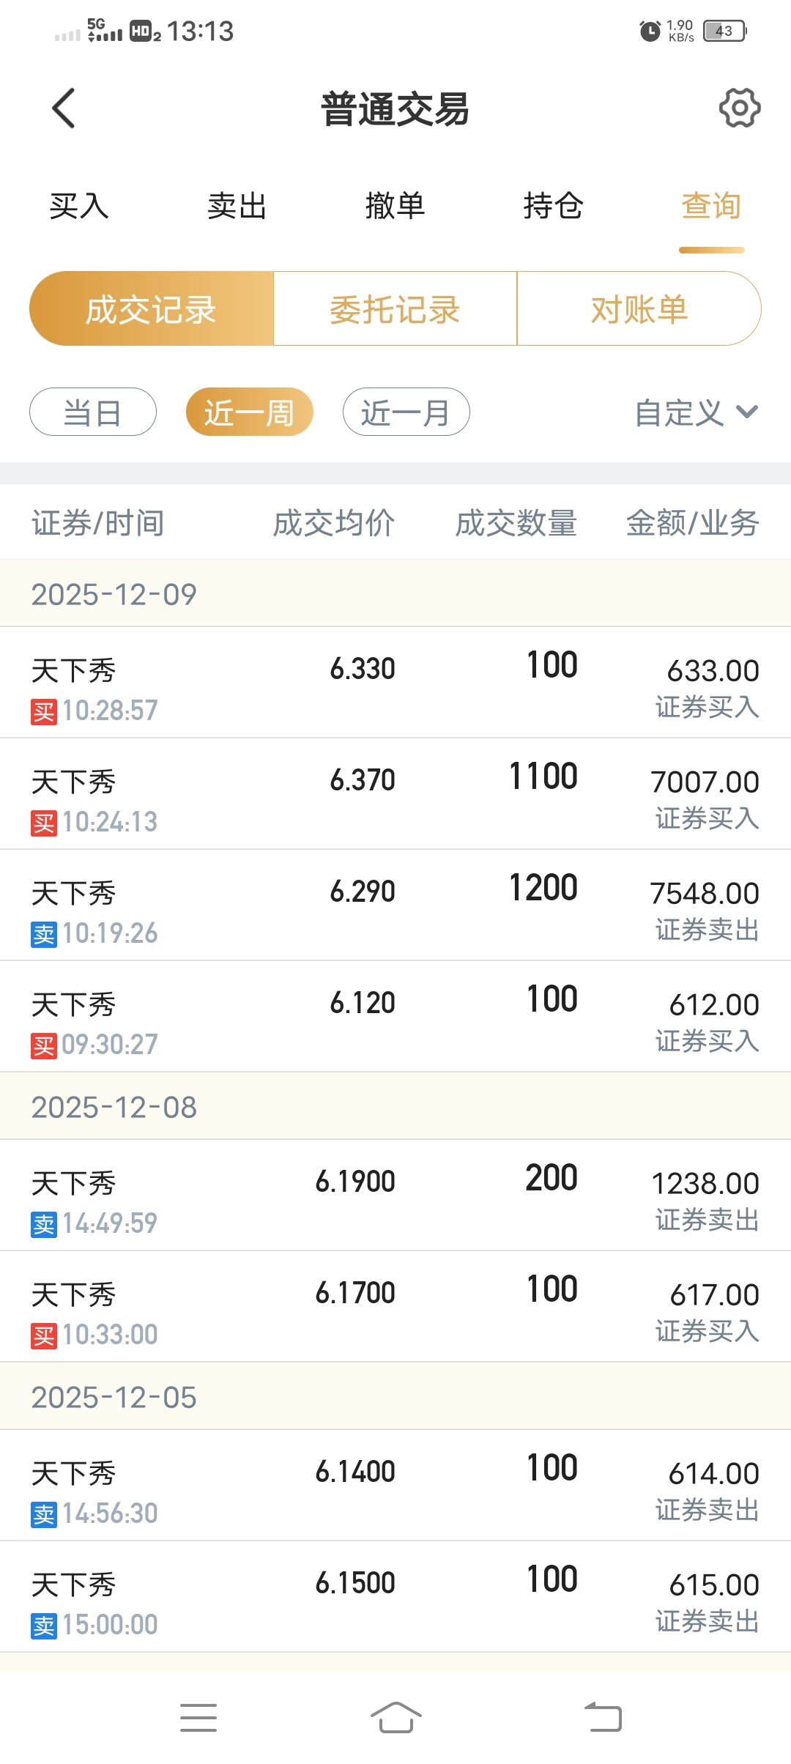Tap the chevron next to 自定义
Screen dimensions: 791x1764
coord(747,412)
